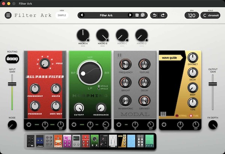This screenshot has width=225, height=154.
Task: Open Macro B assignment dashes below label
Action: point(102,46)
